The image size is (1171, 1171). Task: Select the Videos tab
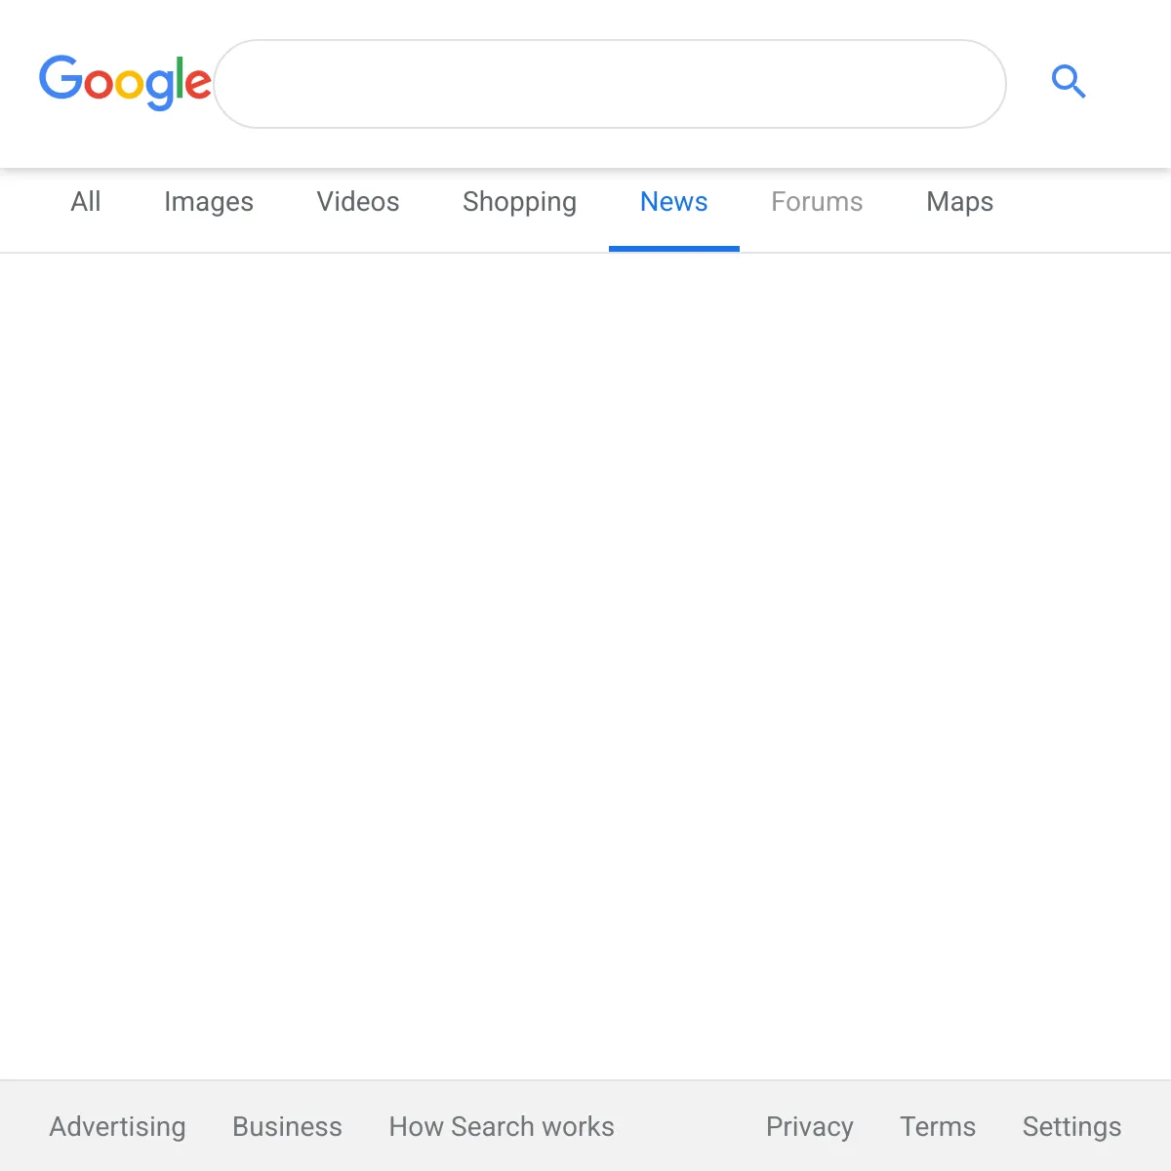click(358, 202)
